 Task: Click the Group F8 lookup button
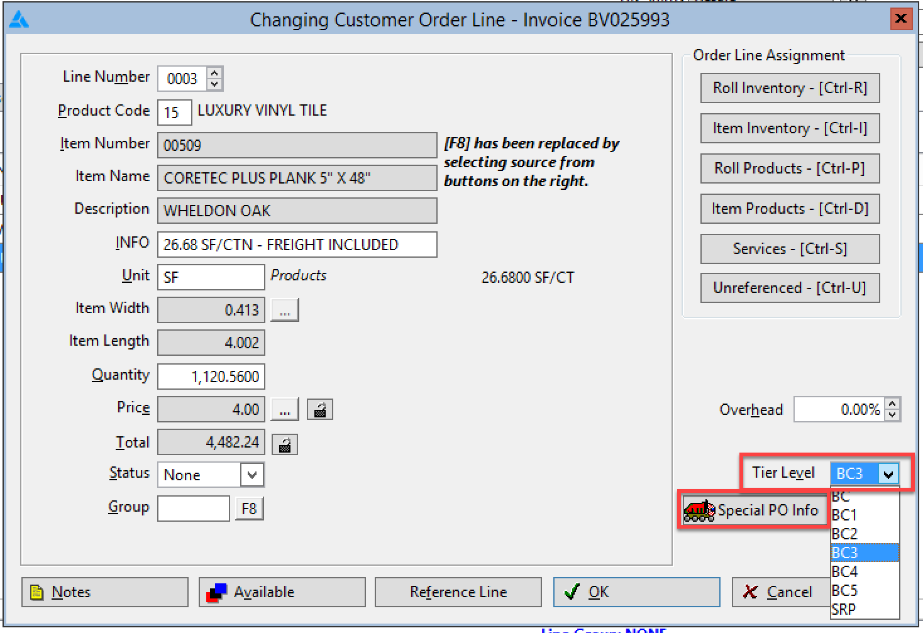[x=249, y=509]
